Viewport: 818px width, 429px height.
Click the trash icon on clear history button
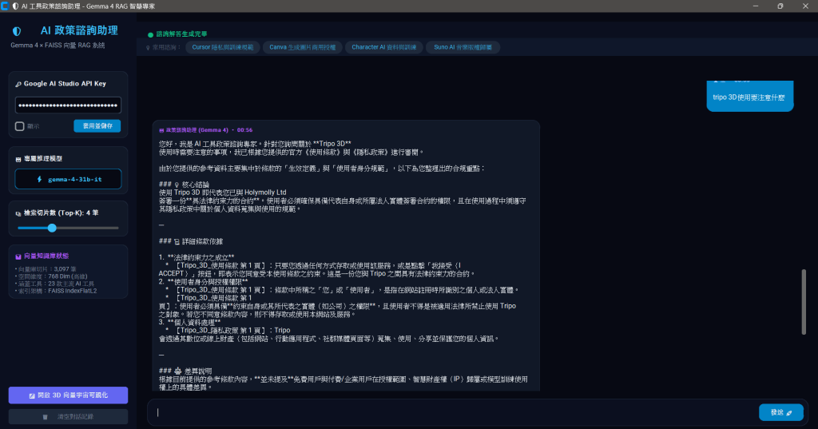point(46,417)
